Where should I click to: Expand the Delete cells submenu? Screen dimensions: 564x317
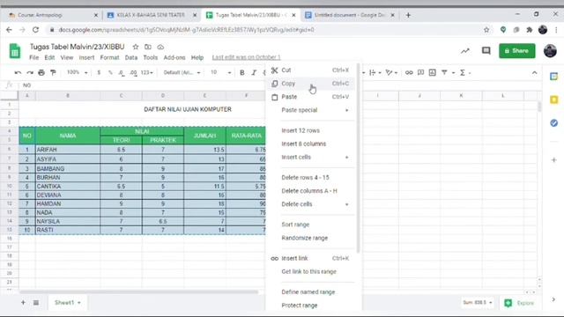(x=311, y=204)
